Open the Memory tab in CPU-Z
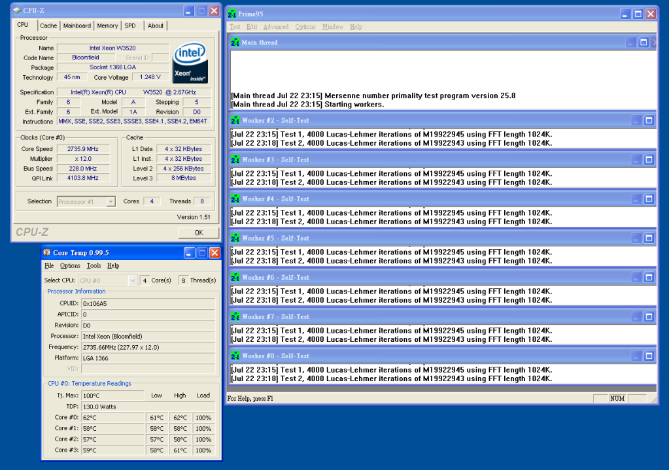Image resolution: width=669 pixels, height=470 pixels. click(x=107, y=25)
